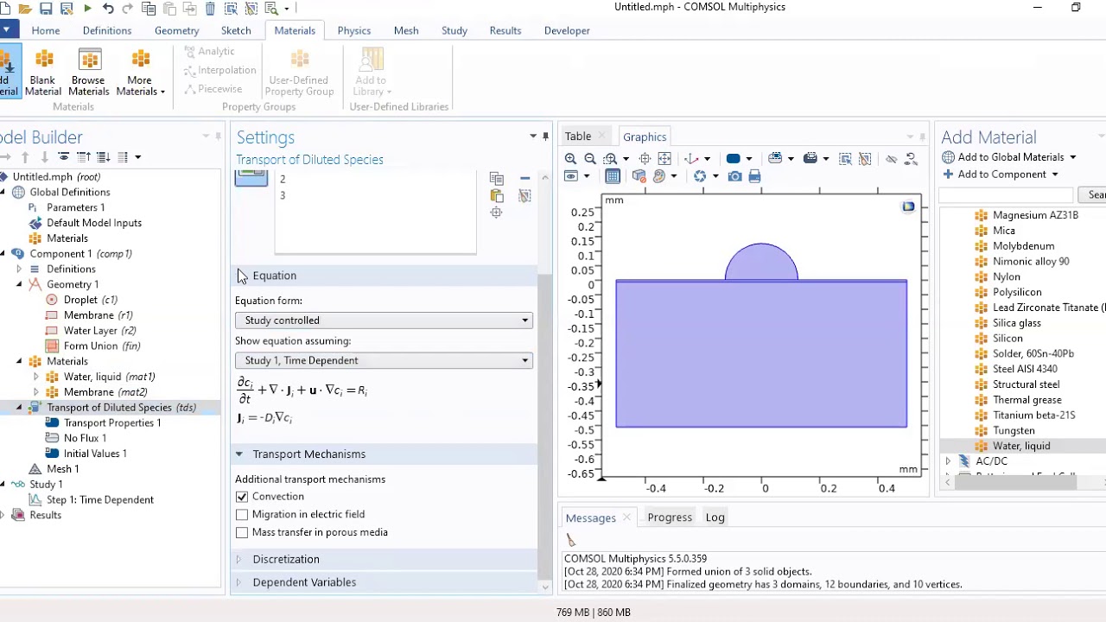Click the Deselect Box icon in Graphics
The height and width of the screenshot is (622, 1106).
click(865, 159)
